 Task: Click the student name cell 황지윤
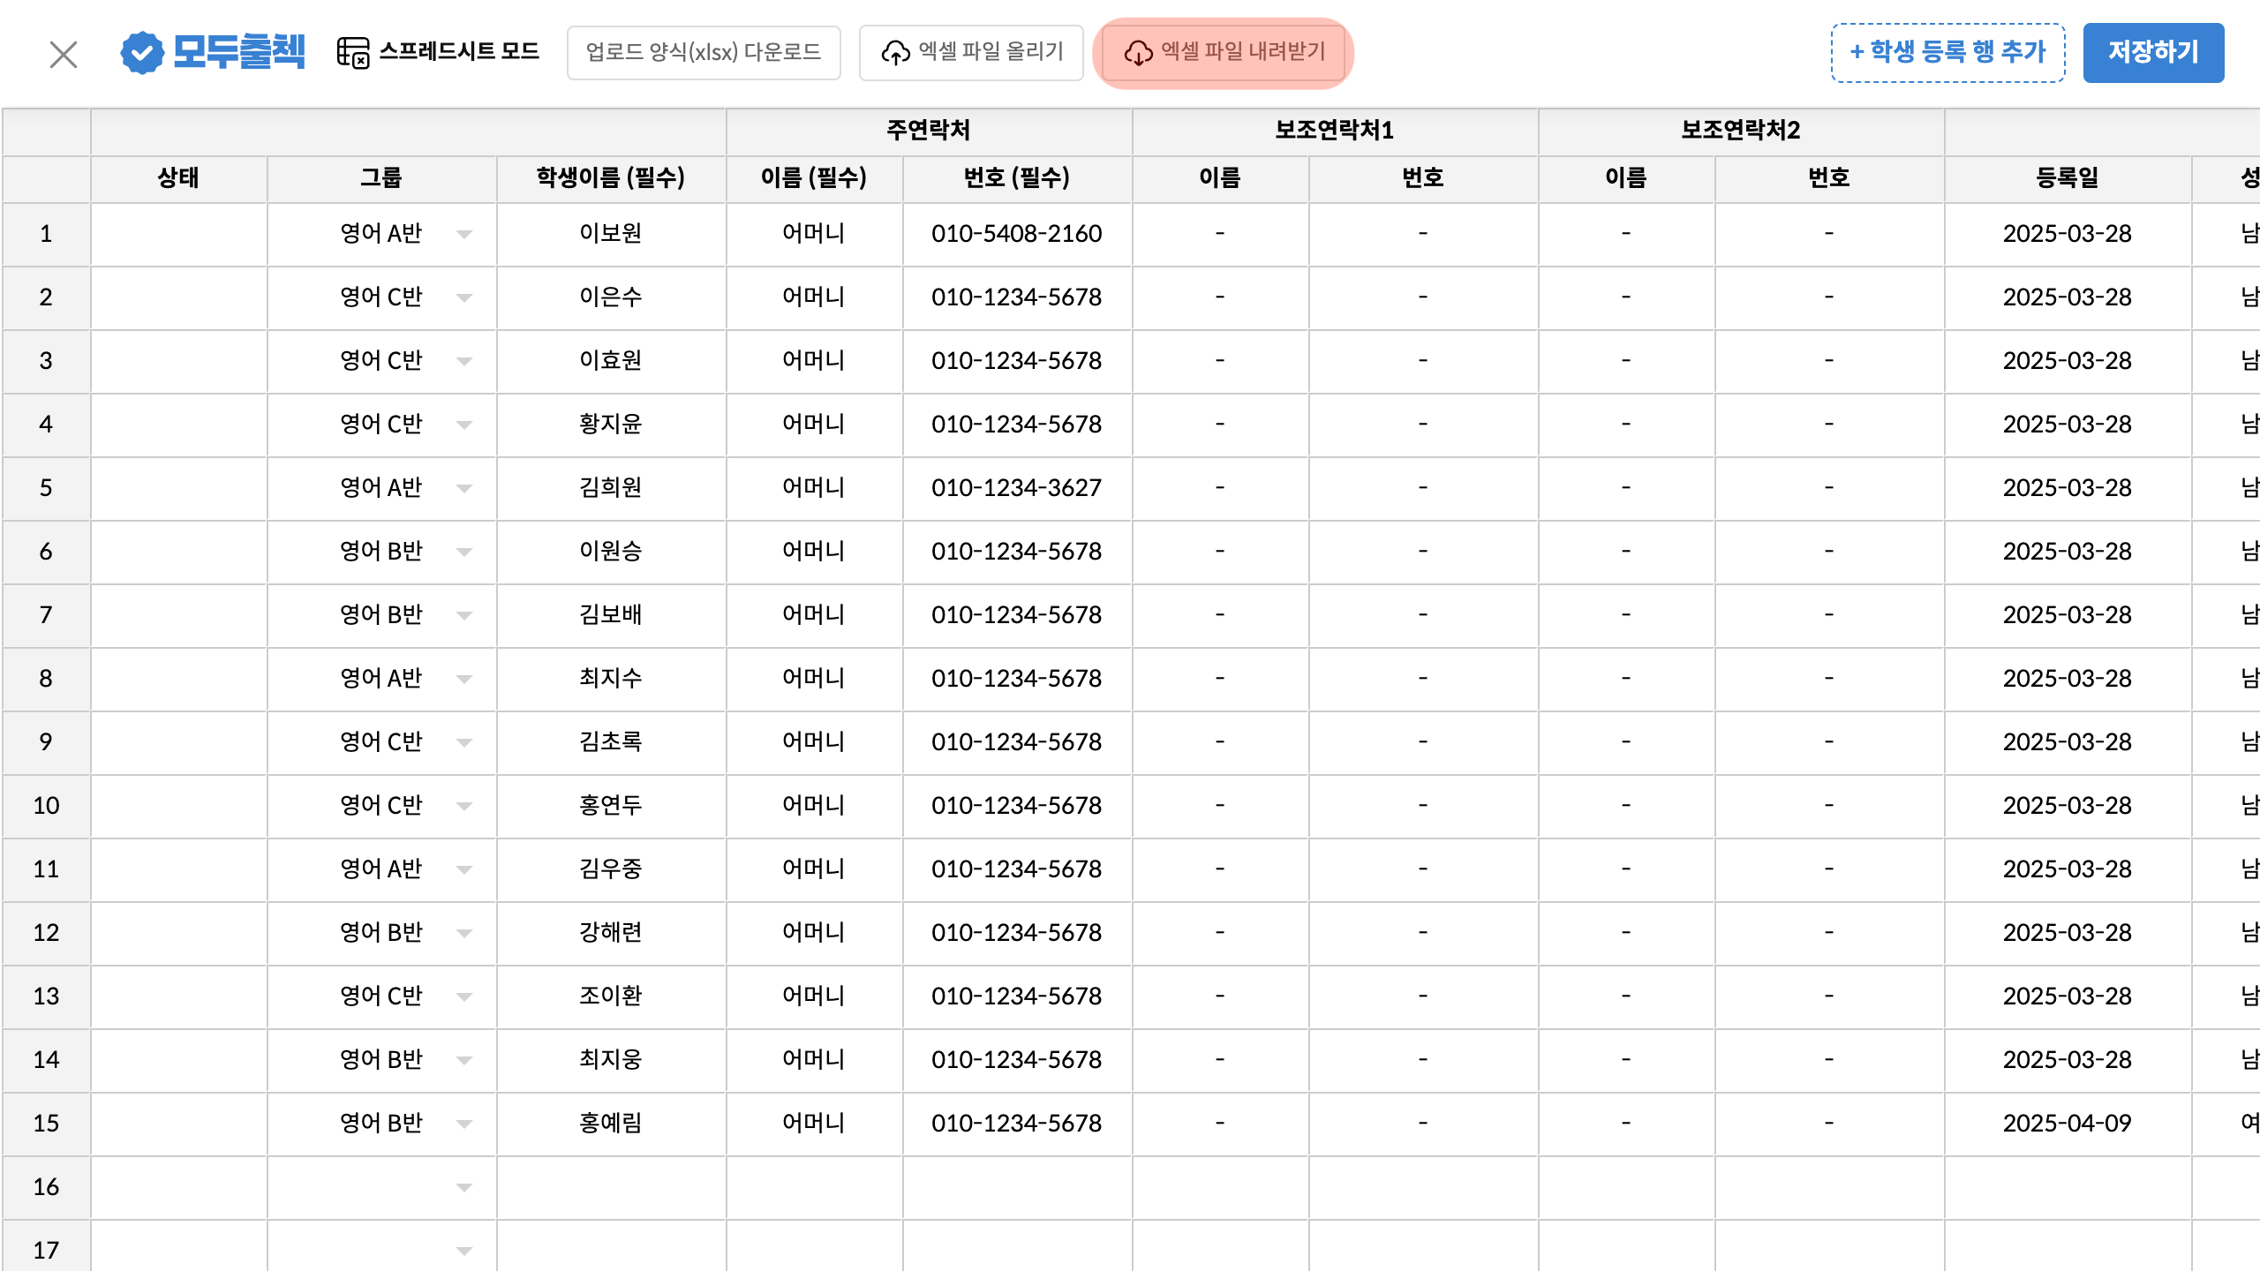pos(611,425)
